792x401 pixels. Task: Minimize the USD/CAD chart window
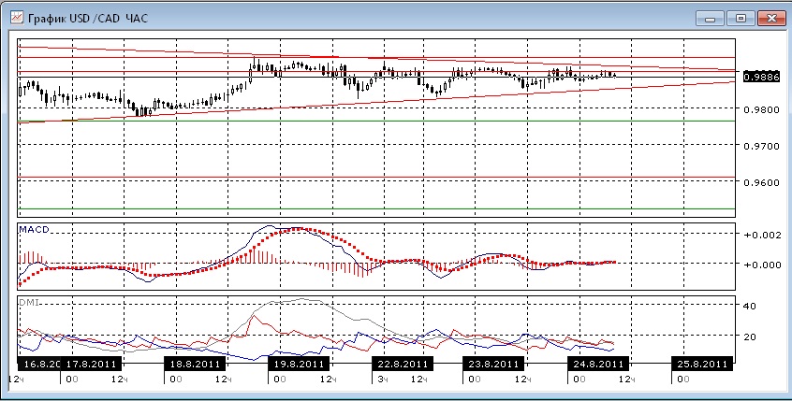coord(711,19)
